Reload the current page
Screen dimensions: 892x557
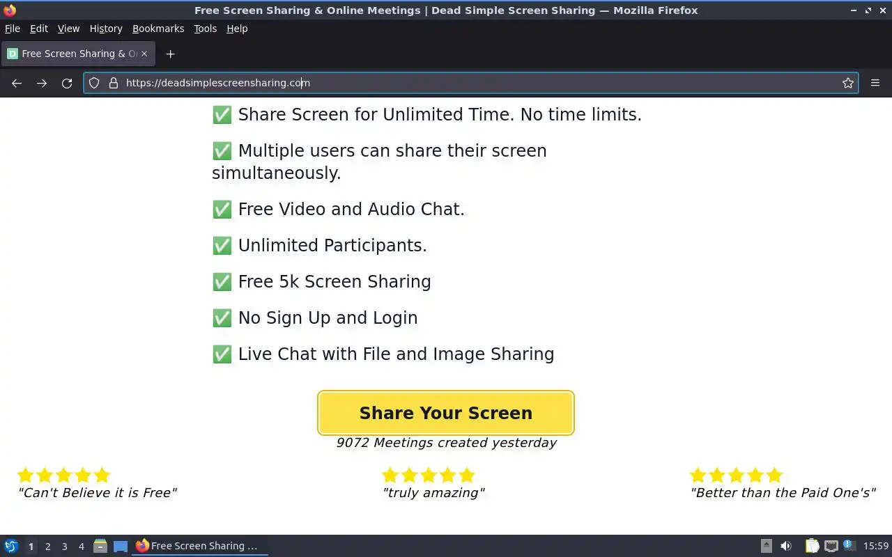click(x=67, y=83)
